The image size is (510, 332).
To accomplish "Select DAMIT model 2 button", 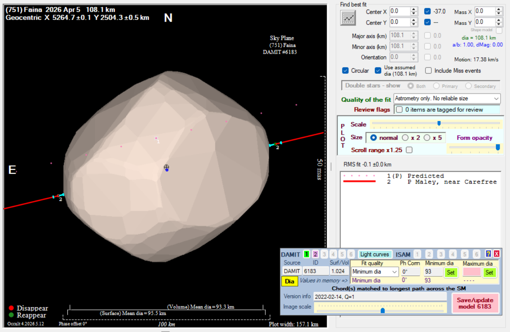I will pyautogui.click(x=315, y=254).
